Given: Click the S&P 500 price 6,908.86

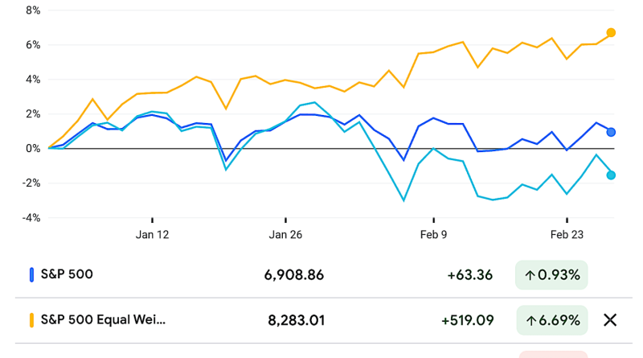Looking at the screenshot, I should [x=294, y=275].
